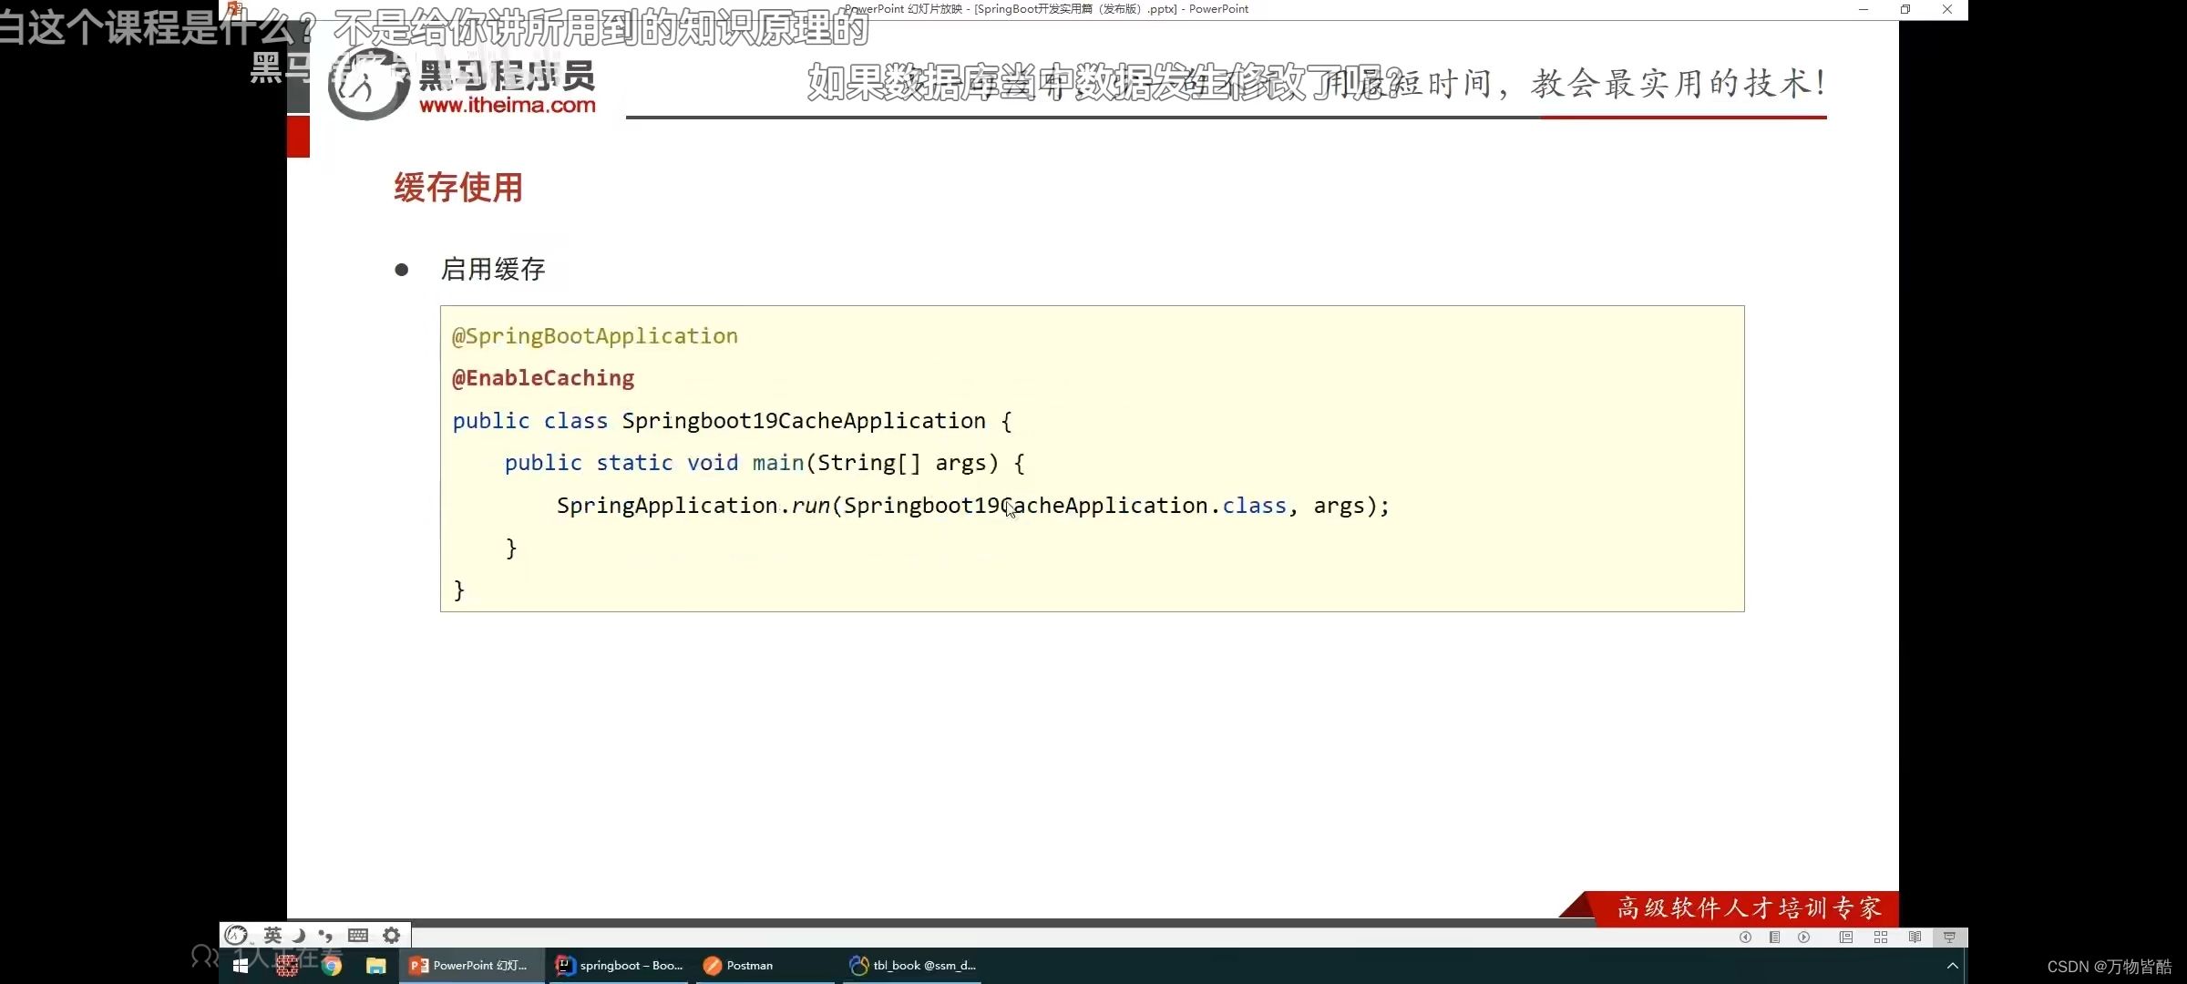Switch to tbl_book database window
Image resolution: width=2187 pixels, height=984 pixels.
pyautogui.click(x=912, y=966)
